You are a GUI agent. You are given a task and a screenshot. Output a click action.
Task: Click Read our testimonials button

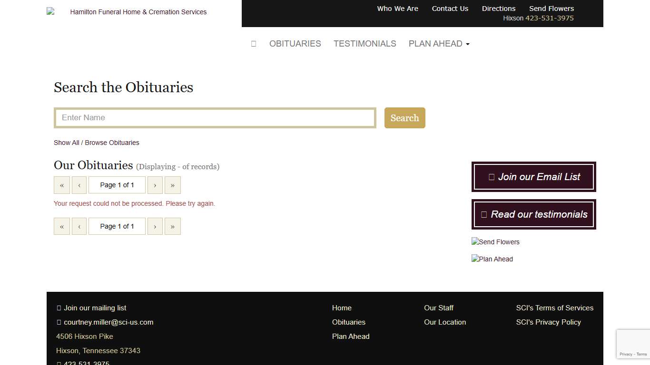click(533, 214)
